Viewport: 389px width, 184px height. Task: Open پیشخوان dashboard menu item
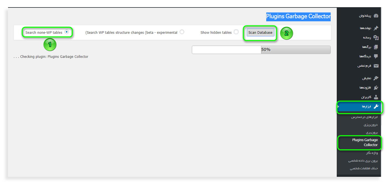(359, 16)
